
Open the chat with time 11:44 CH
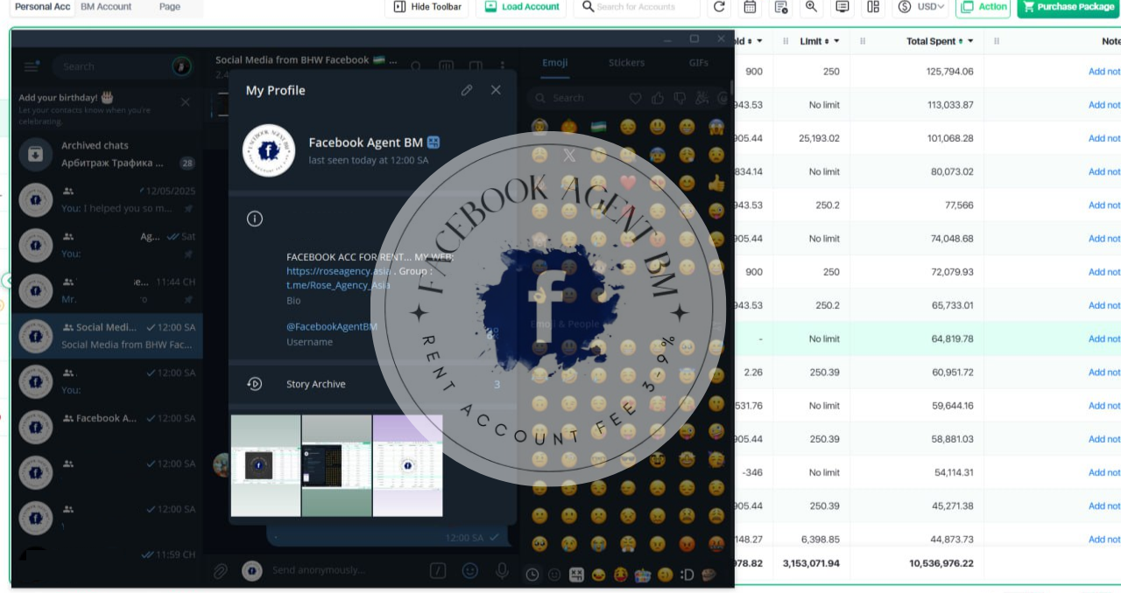[107, 290]
